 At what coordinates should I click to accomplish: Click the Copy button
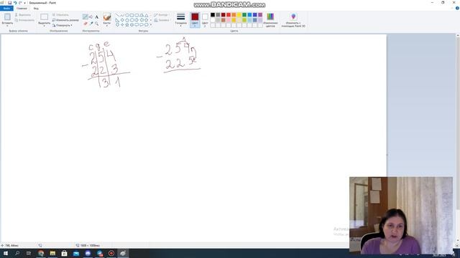(x=24, y=20)
